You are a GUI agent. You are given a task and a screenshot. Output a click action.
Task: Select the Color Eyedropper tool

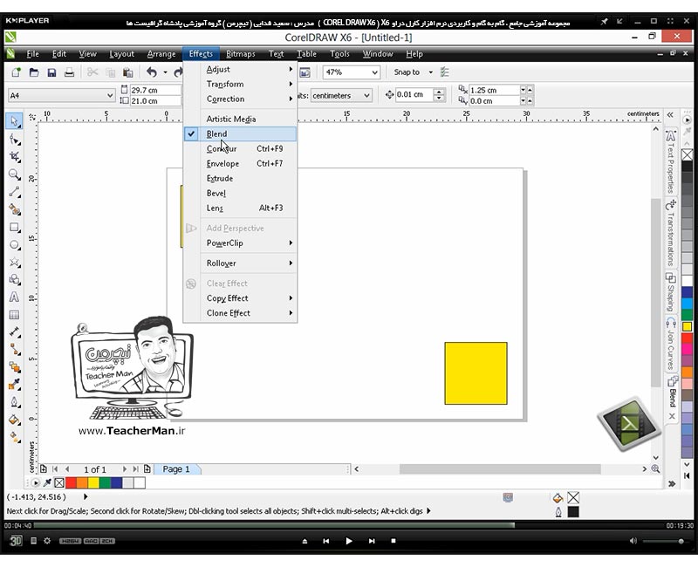[14, 384]
